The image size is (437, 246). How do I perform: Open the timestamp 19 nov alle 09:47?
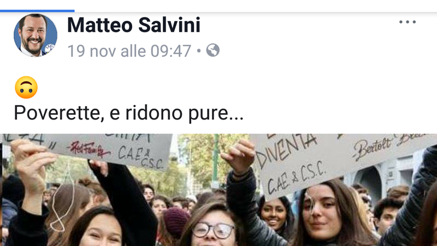(x=129, y=51)
